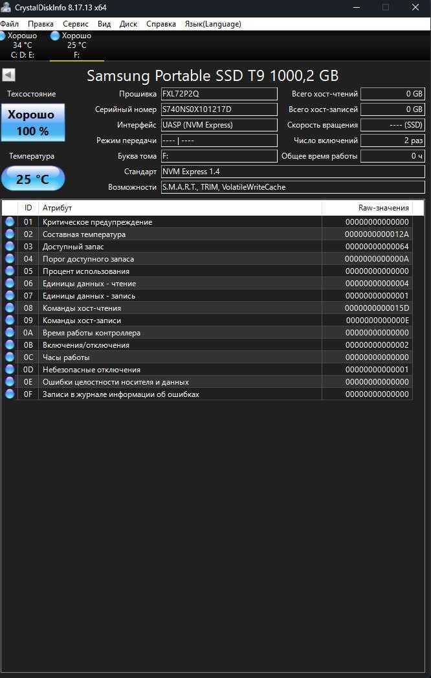The width and height of the screenshot is (431, 678).
Task: Click the Интерфейс field UASP (NVM Express)
Action: (219, 125)
